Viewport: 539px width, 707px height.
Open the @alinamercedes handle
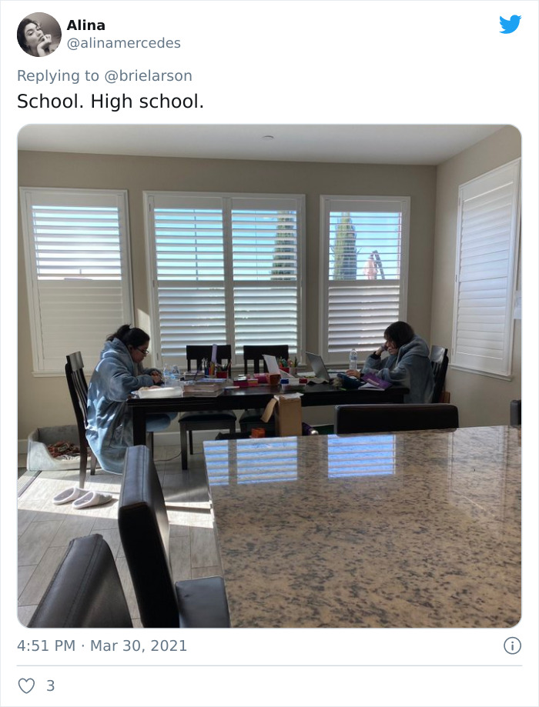tap(124, 43)
